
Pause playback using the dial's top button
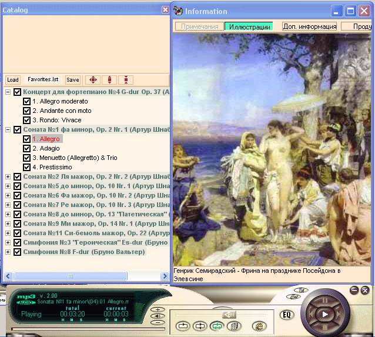coord(325,300)
